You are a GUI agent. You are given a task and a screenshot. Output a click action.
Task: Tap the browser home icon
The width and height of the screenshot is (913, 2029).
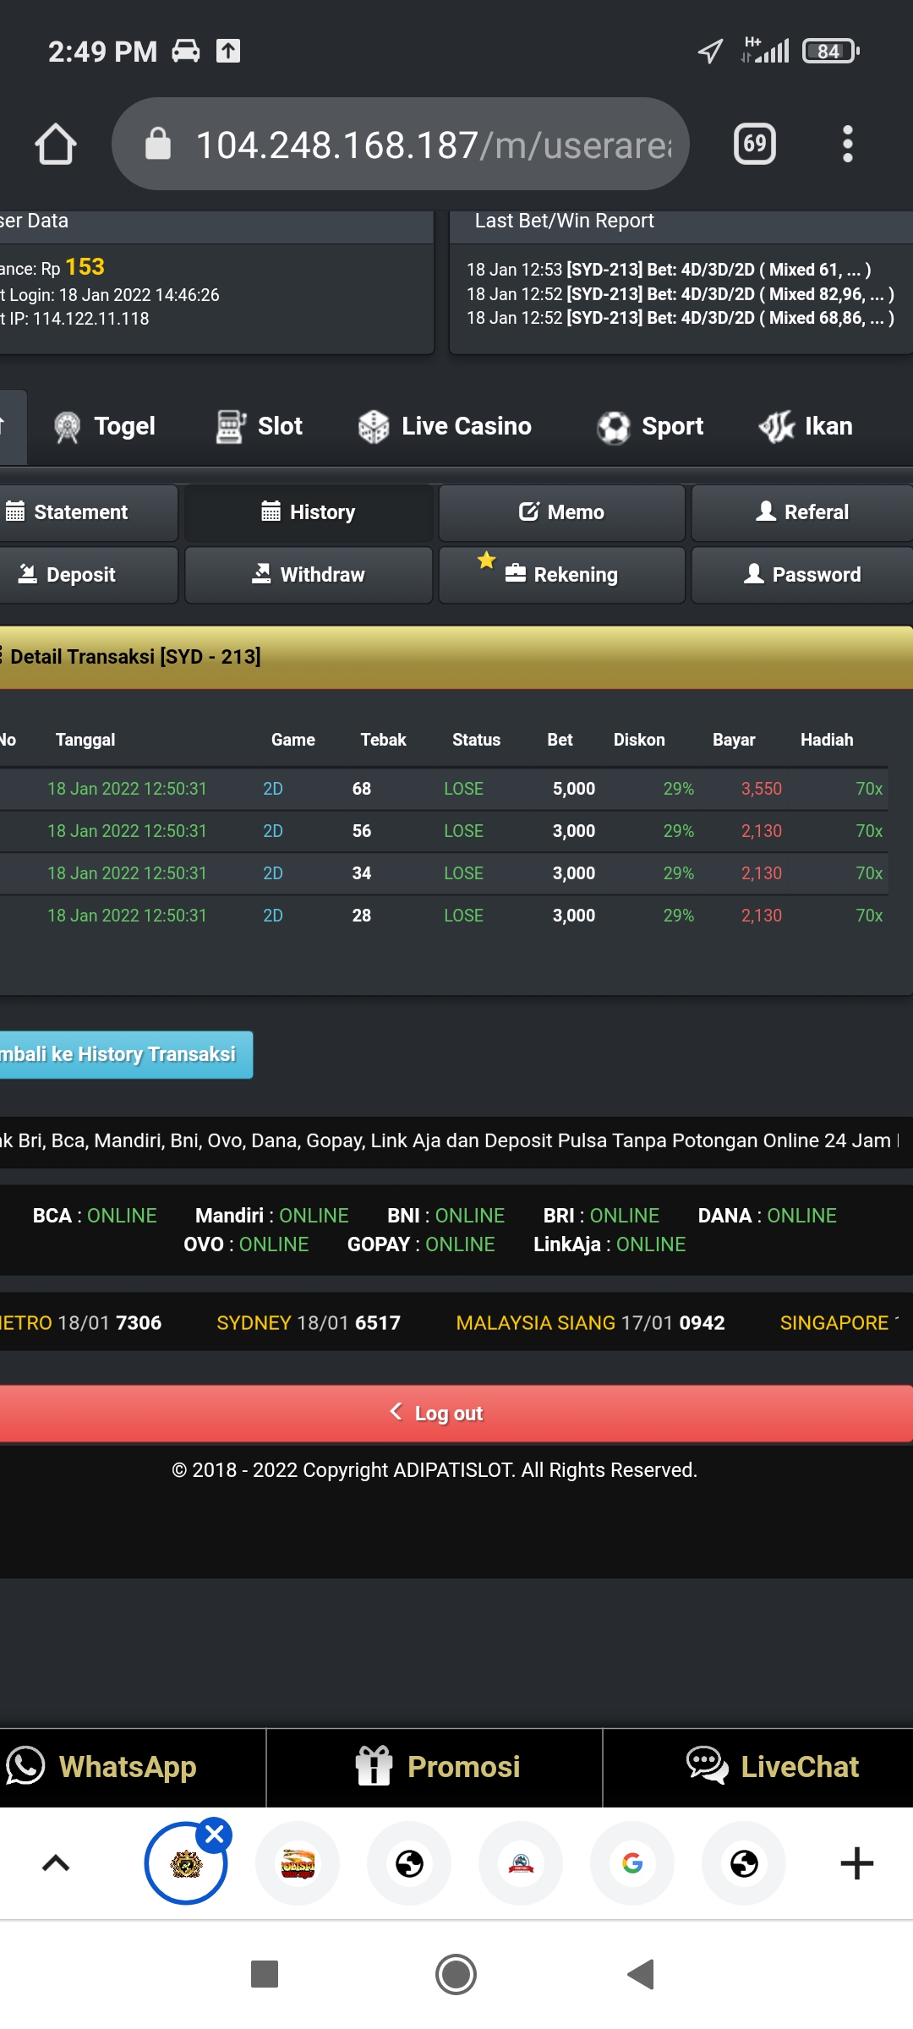[56, 144]
